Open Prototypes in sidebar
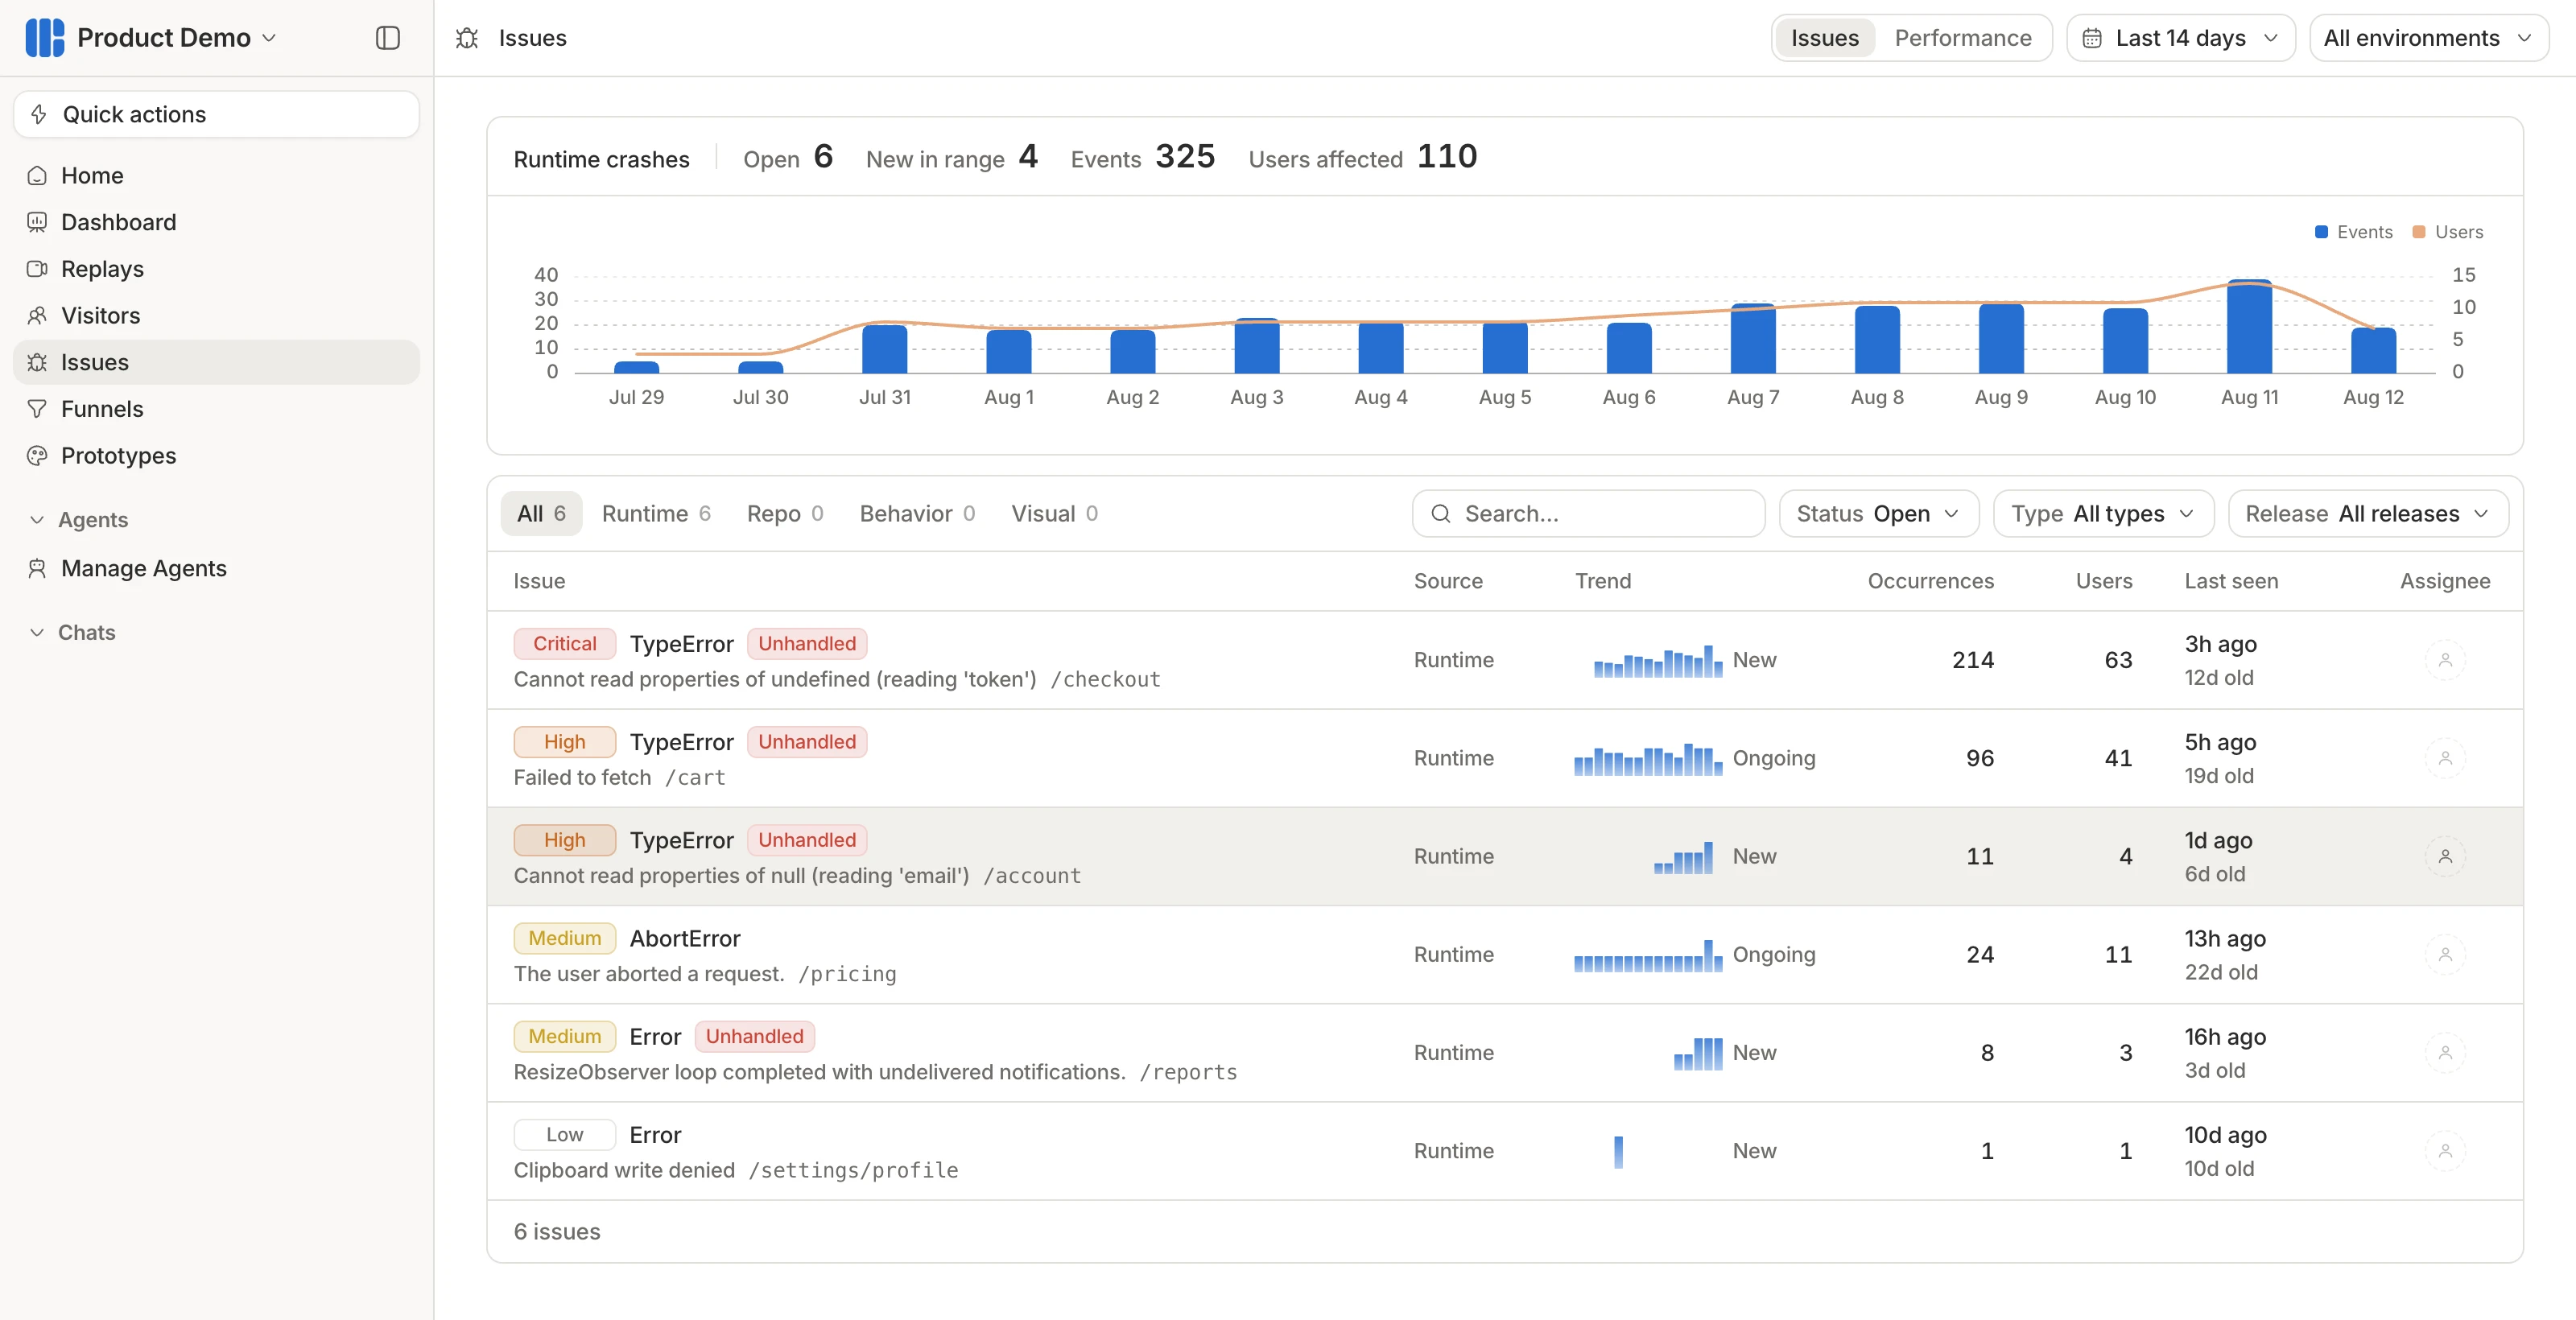 coord(216,456)
